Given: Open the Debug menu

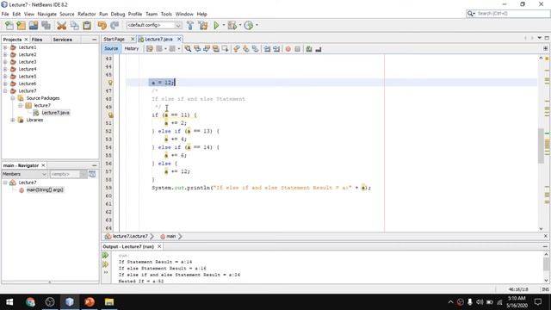Looking at the screenshot, I should point(118,14).
